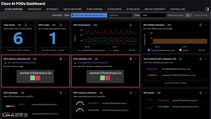Click the Time field showing -12h
211x119 pixels.
[153, 15]
